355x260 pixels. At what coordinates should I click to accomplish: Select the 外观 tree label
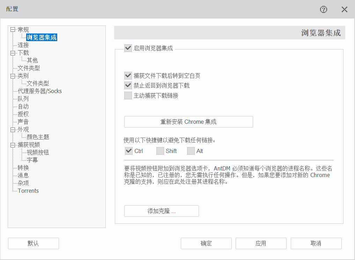click(23, 130)
